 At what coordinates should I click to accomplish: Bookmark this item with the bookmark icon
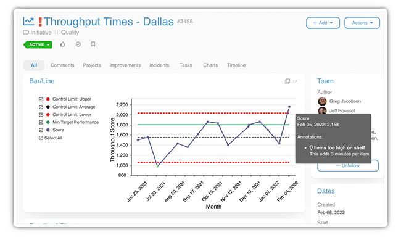(x=93, y=44)
